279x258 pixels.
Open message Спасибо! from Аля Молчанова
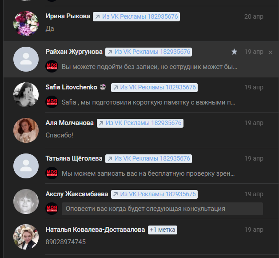[x=59, y=135]
